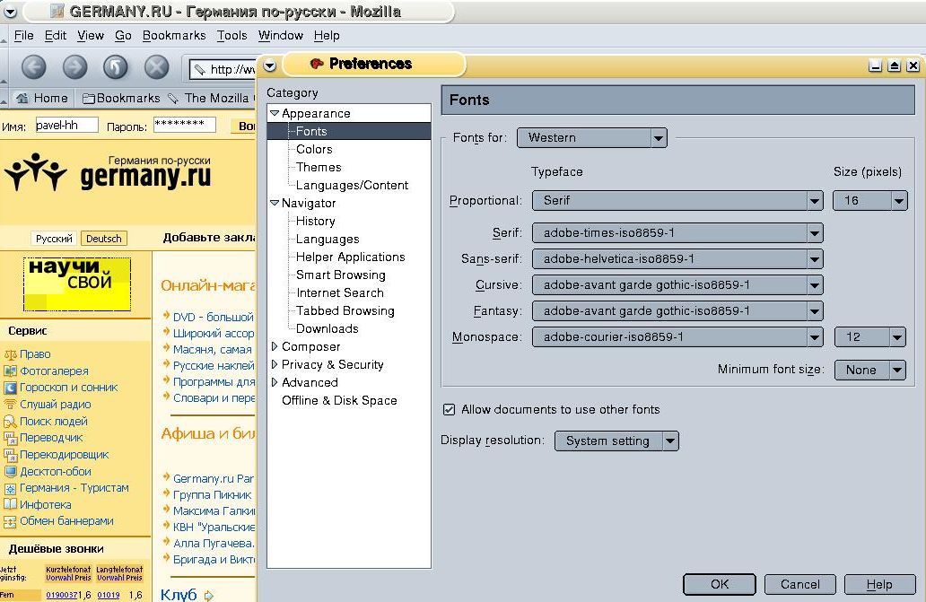This screenshot has height=602, width=926.
Task: Click the Германия - Туристам icon
Action: (10, 488)
